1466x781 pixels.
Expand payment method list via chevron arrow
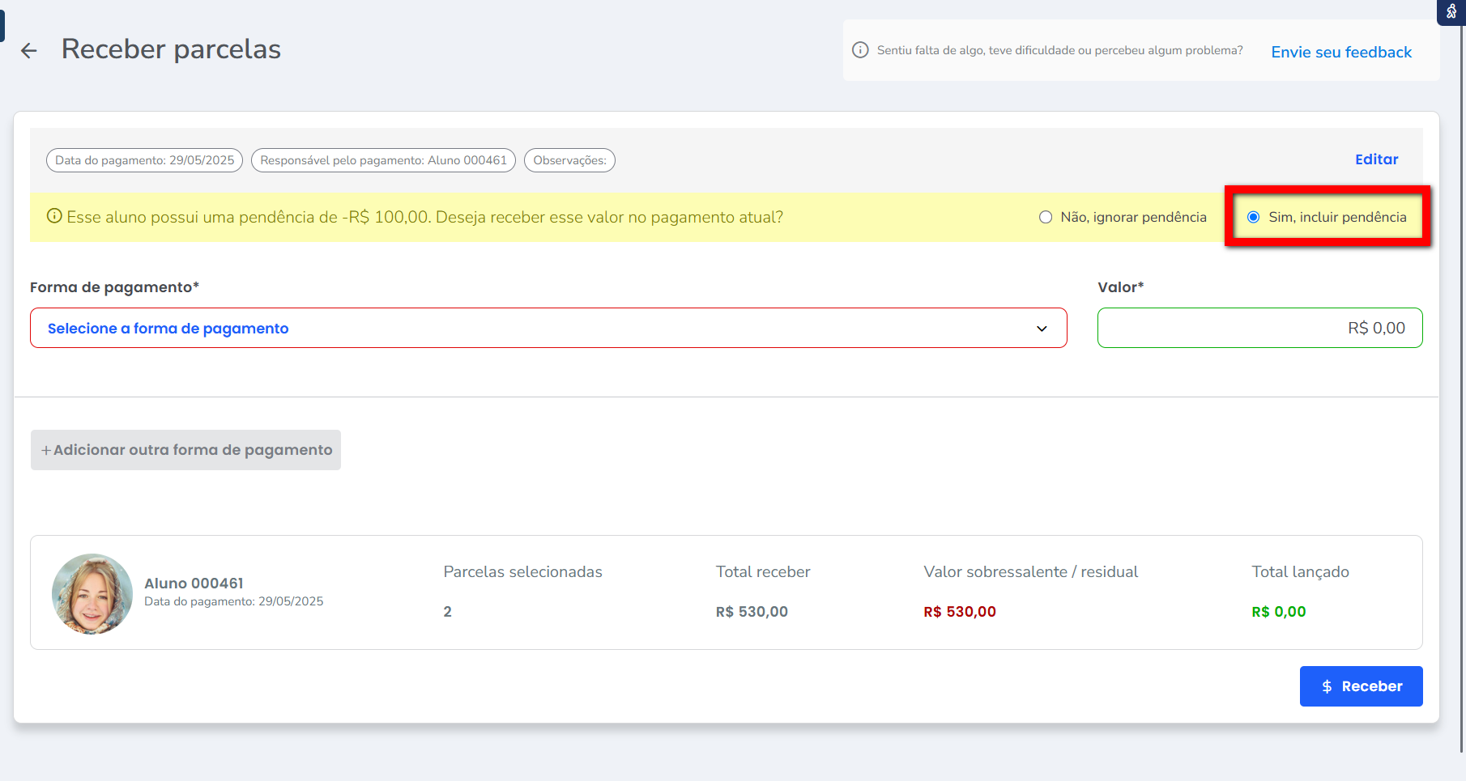click(x=1042, y=329)
